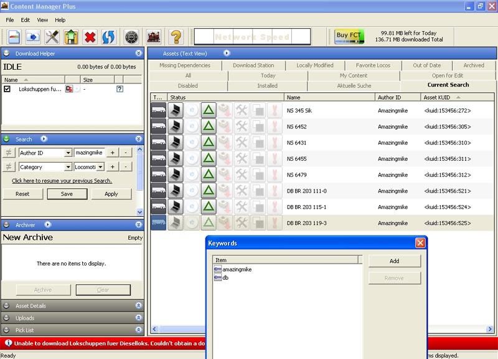Click the wrench and screwdriver tools icon

[x=52, y=37]
